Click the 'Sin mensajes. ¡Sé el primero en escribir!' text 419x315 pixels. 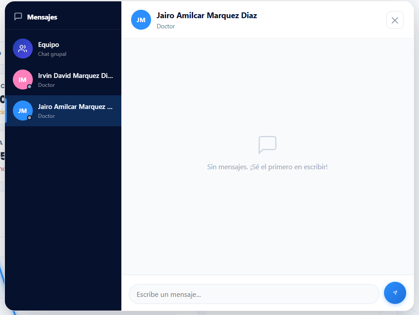pyautogui.click(x=268, y=167)
